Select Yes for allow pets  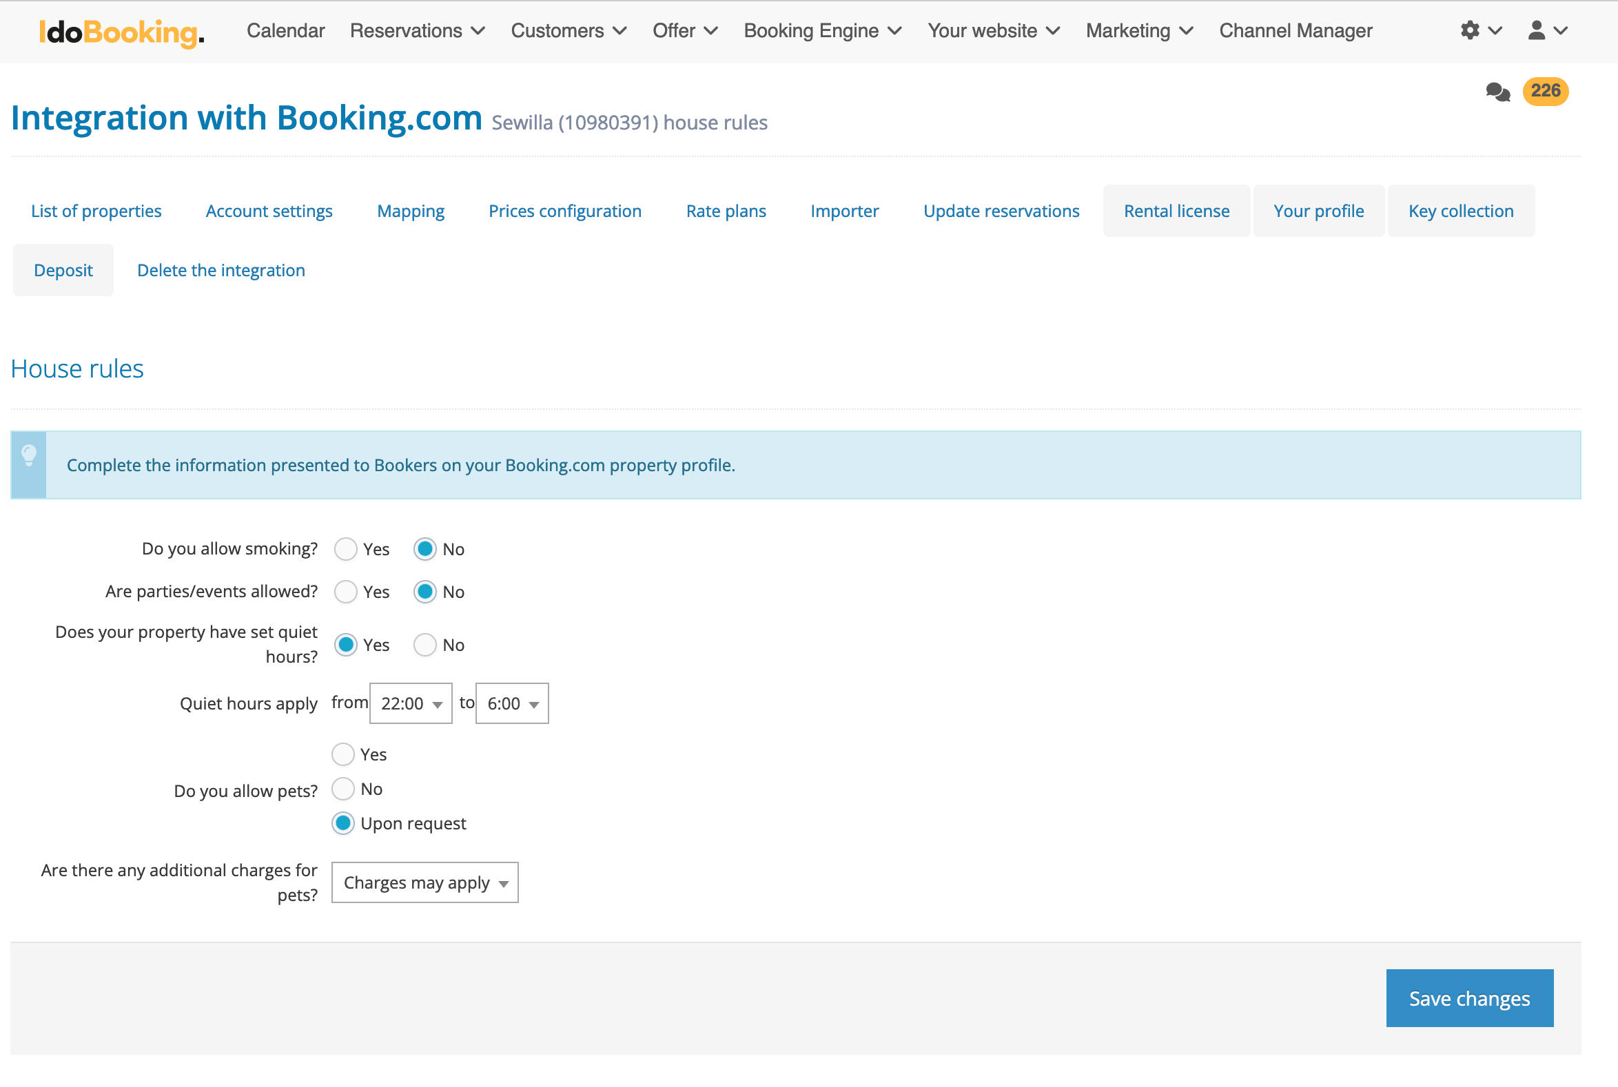click(343, 754)
